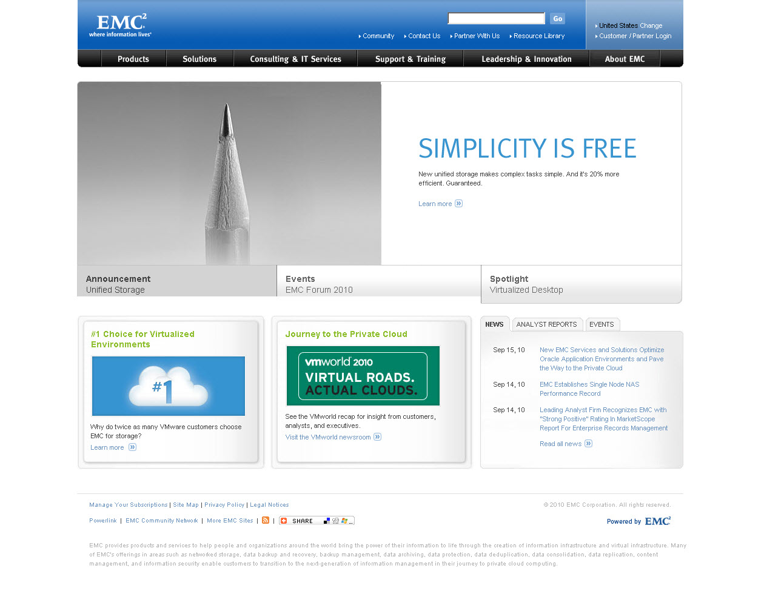Open More EMC Sites footer link
The height and width of the screenshot is (591, 764).
tap(230, 521)
